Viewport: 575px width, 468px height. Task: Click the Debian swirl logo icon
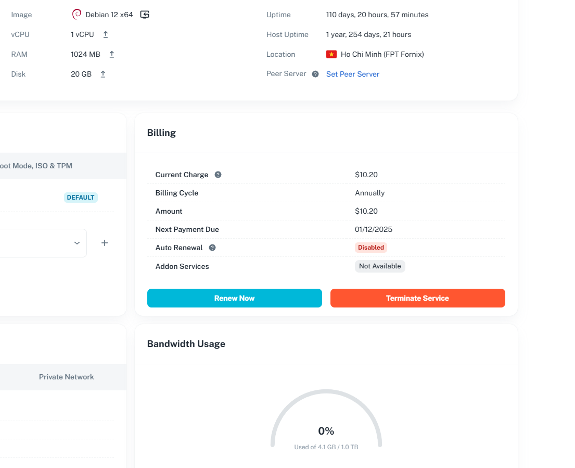pos(76,14)
